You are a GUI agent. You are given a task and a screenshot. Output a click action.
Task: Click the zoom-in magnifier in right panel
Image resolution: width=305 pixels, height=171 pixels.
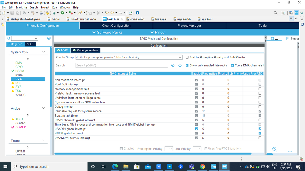click(x=274, y=149)
